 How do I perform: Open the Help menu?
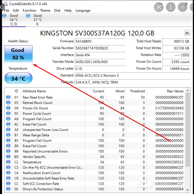point(68,11)
